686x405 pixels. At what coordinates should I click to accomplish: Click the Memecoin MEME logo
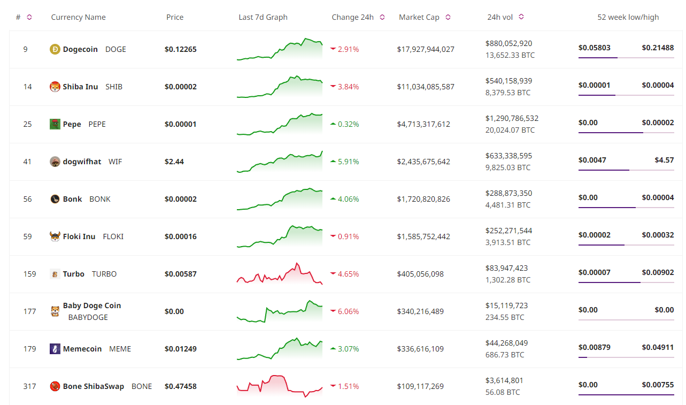(x=56, y=349)
